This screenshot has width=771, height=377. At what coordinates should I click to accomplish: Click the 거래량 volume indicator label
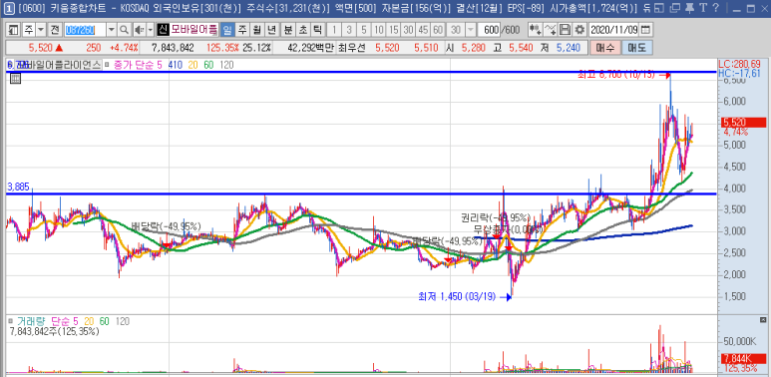pyautogui.click(x=30, y=321)
